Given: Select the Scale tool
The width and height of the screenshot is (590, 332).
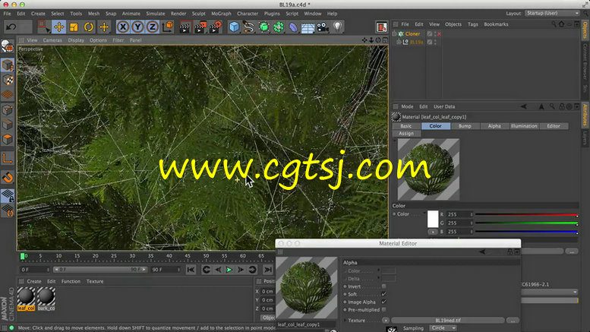Looking at the screenshot, I should point(74,27).
